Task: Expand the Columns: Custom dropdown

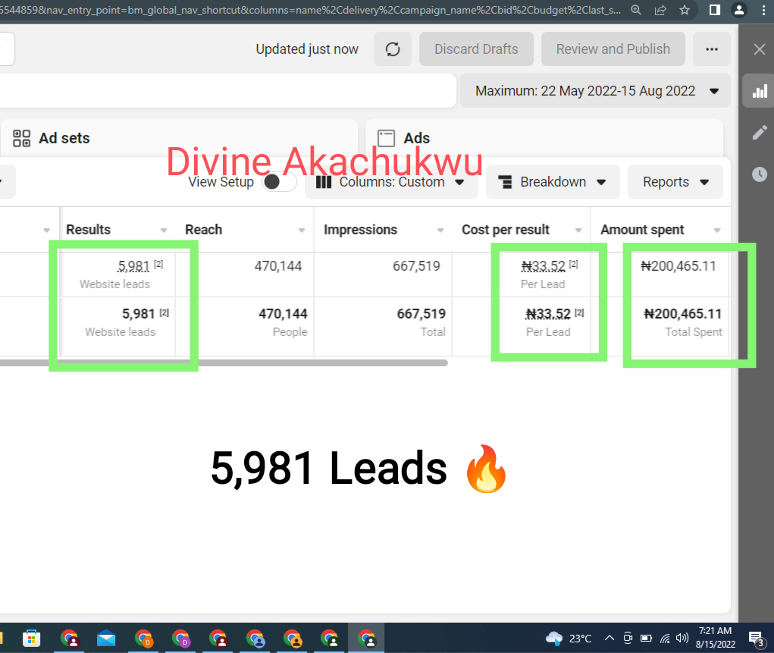Action: 391,182
